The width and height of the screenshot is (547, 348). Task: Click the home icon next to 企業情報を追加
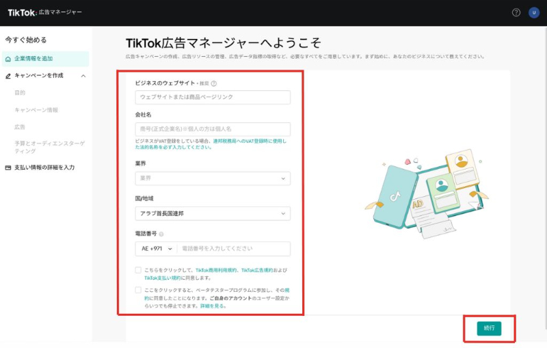click(8, 59)
